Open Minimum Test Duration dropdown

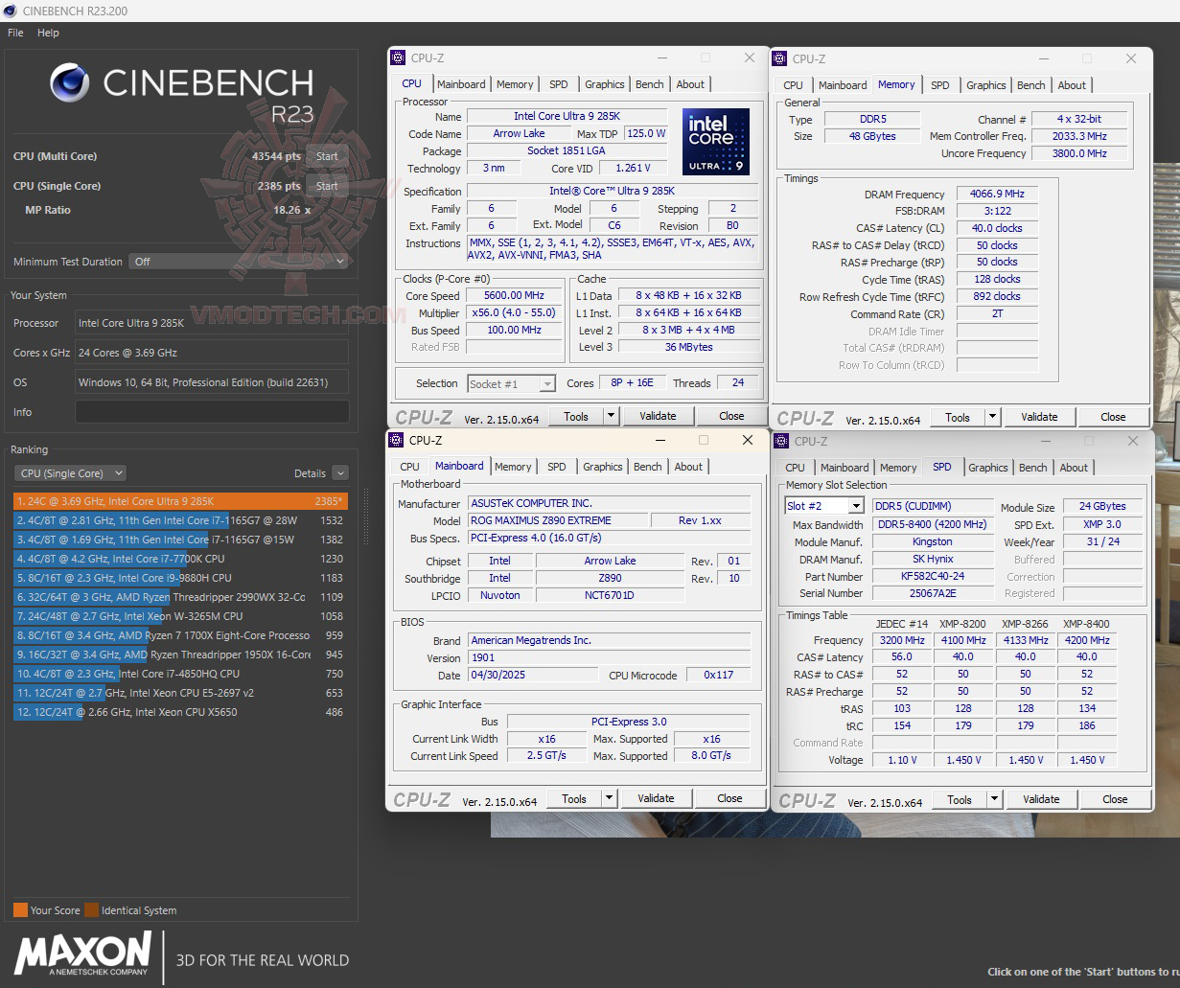240,262
